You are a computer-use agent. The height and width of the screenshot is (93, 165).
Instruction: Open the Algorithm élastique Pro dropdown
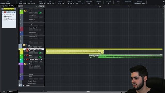139,3
